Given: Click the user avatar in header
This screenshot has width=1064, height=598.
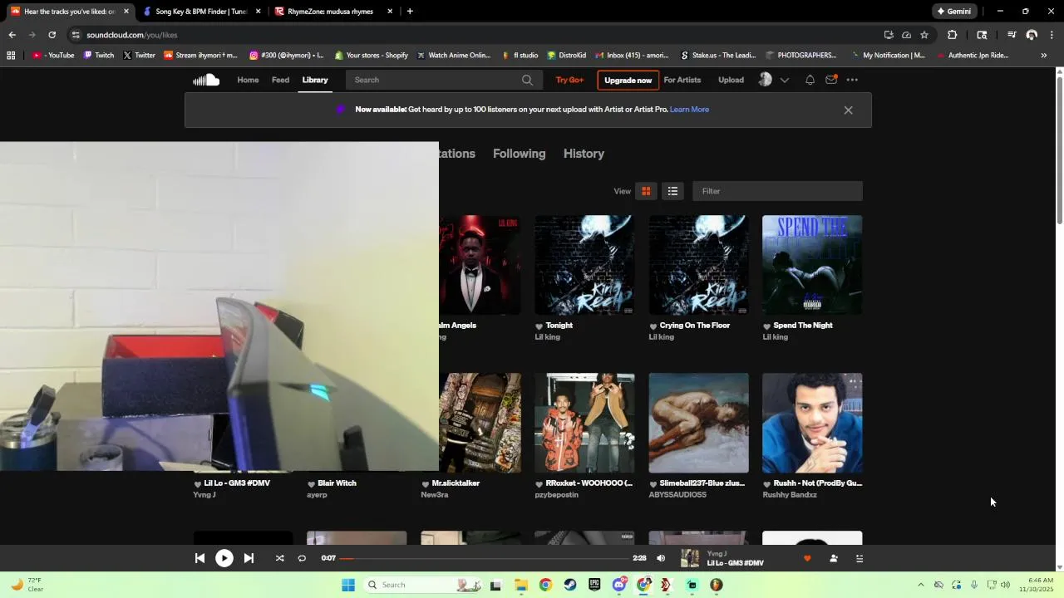Looking at the screenshot, I should coord(765,80).
